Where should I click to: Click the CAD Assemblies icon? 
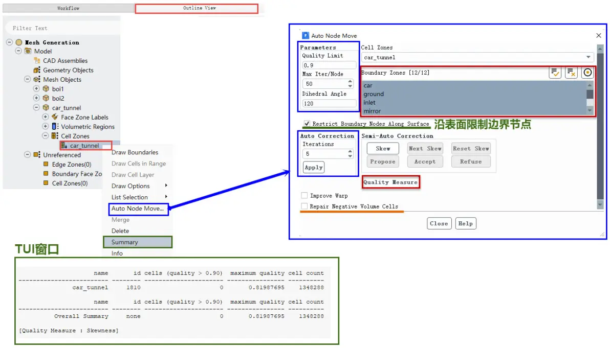click(37, 61)
